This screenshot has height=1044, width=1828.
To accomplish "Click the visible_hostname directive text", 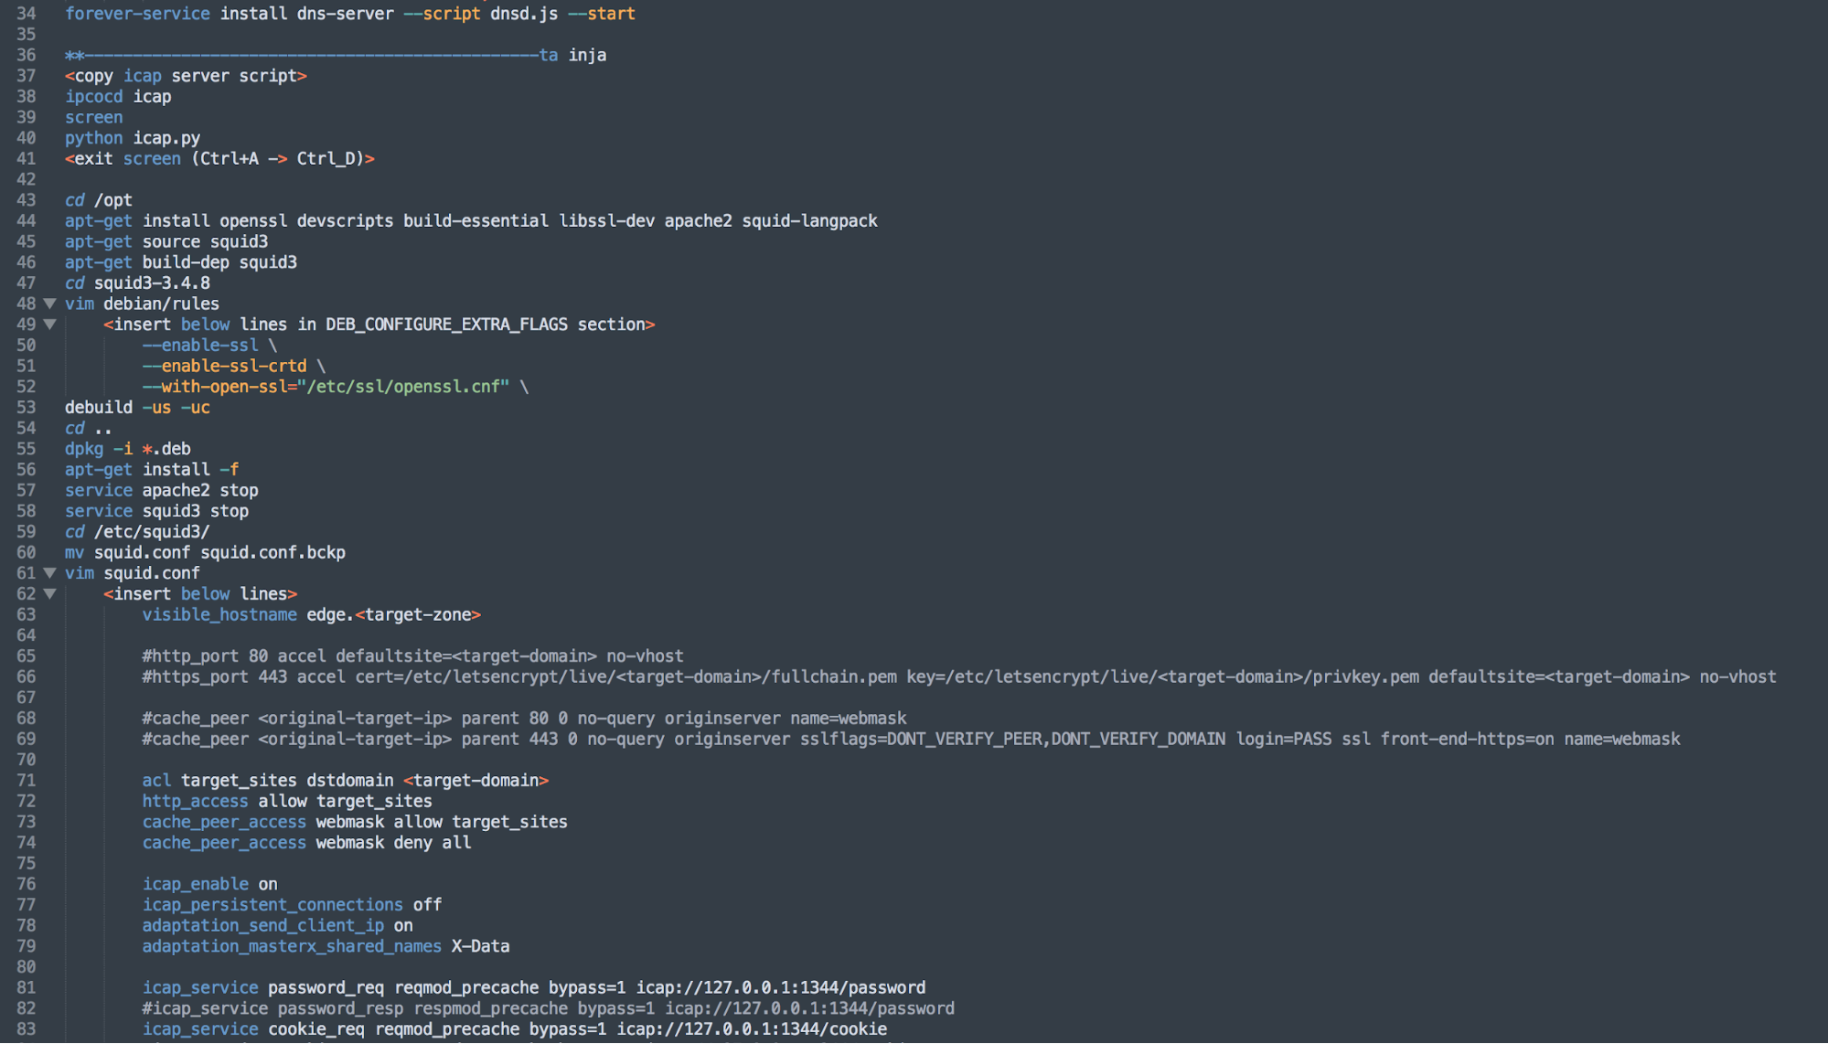I will [219, 615].
